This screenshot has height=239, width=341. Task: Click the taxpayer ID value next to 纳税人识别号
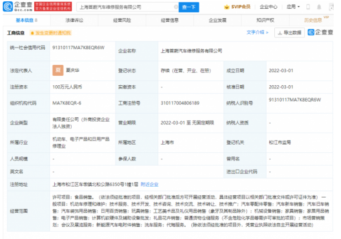pos(295,100)
